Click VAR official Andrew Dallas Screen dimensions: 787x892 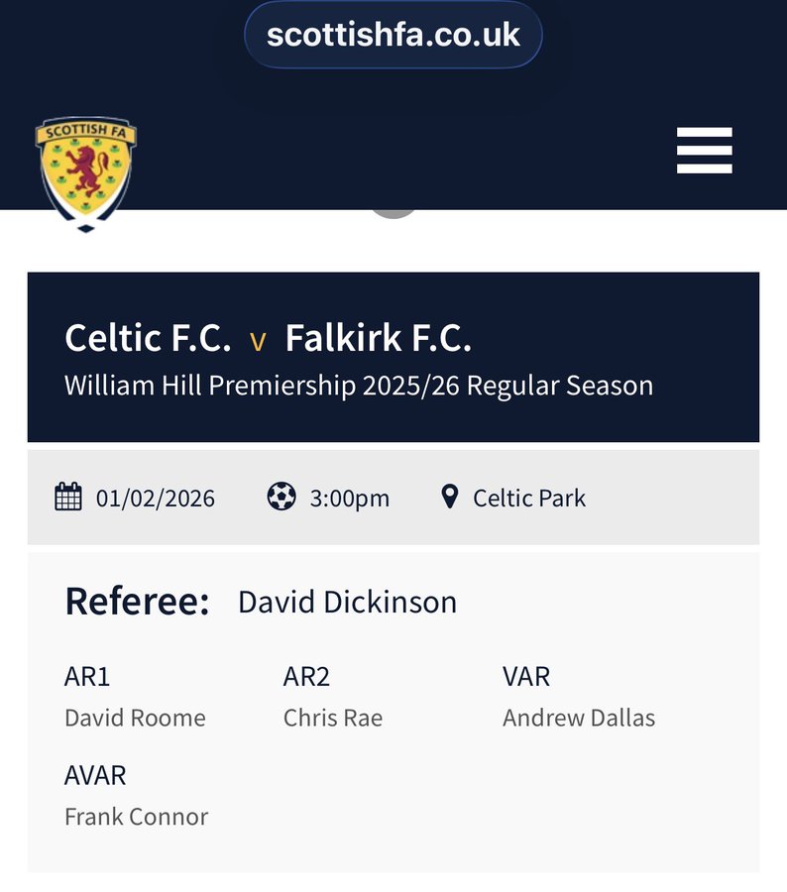coord(579,718)
